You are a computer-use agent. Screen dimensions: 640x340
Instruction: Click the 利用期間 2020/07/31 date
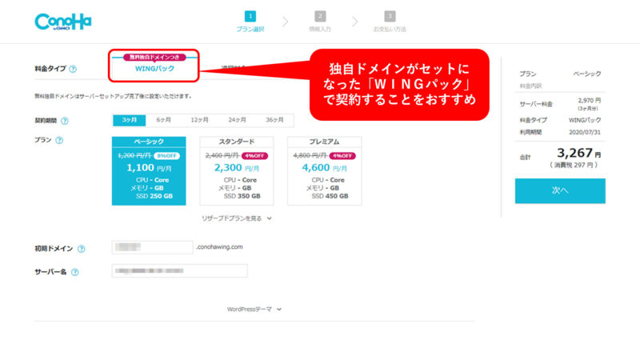pyautogui.click(x=585, y=132)
